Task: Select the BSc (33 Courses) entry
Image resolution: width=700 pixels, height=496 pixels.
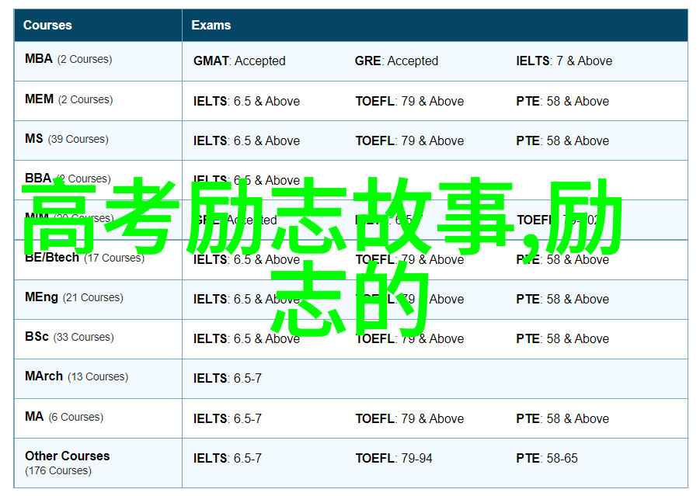Action: coord(68,337)
